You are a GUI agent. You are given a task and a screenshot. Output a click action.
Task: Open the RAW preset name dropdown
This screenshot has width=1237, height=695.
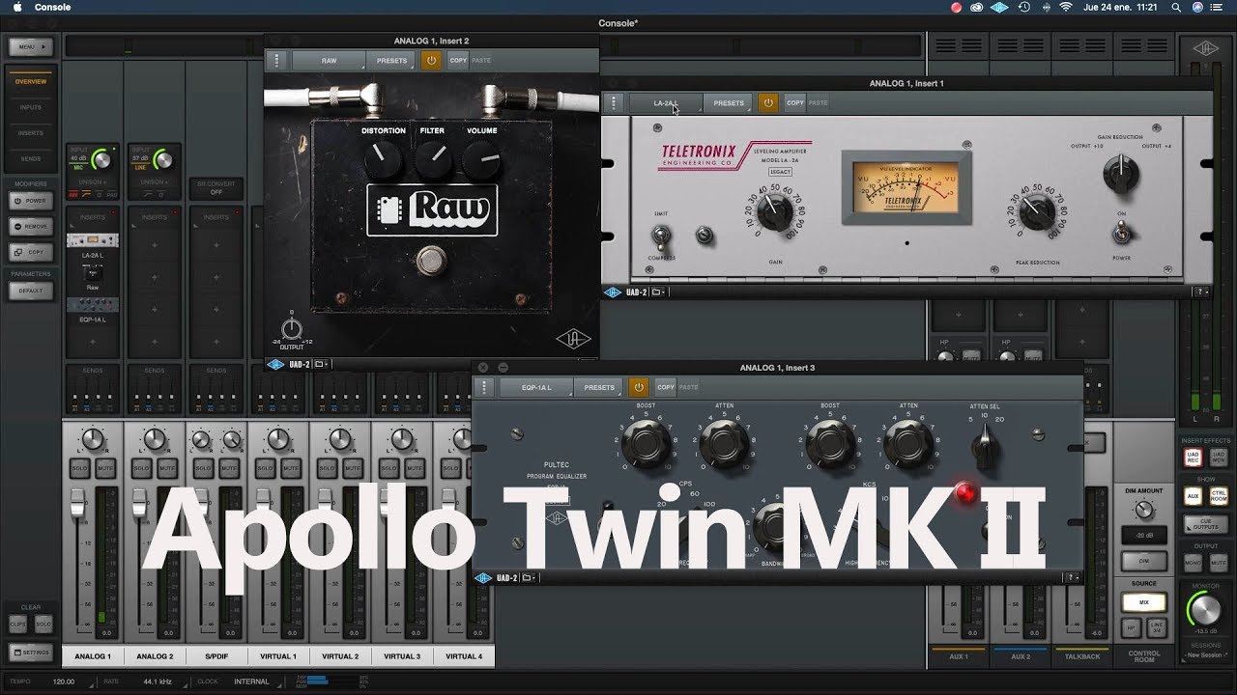tap(330, 61)
